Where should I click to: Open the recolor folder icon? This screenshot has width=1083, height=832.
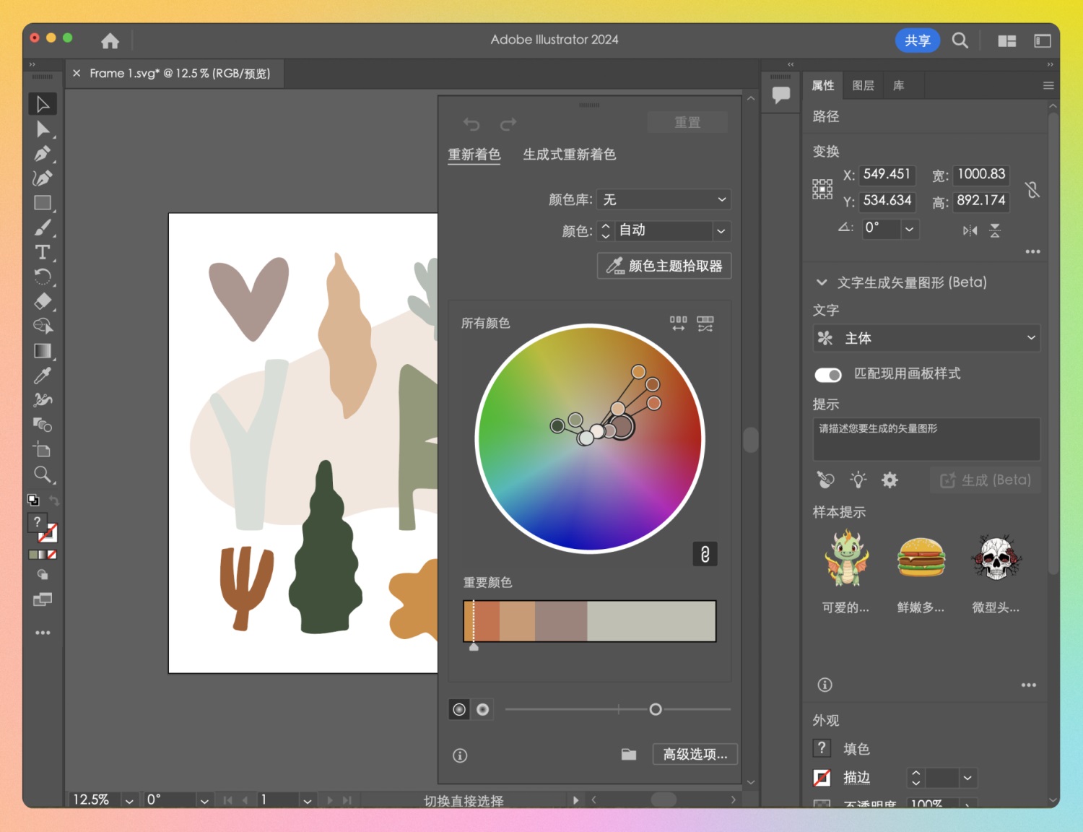tap(629, 754)
